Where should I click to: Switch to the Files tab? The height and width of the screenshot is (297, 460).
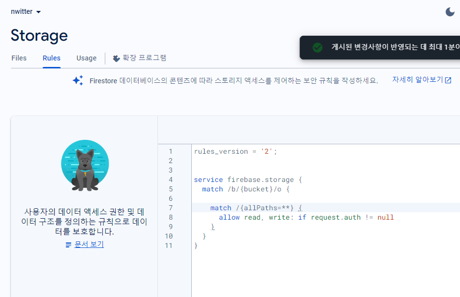point(19,58)
